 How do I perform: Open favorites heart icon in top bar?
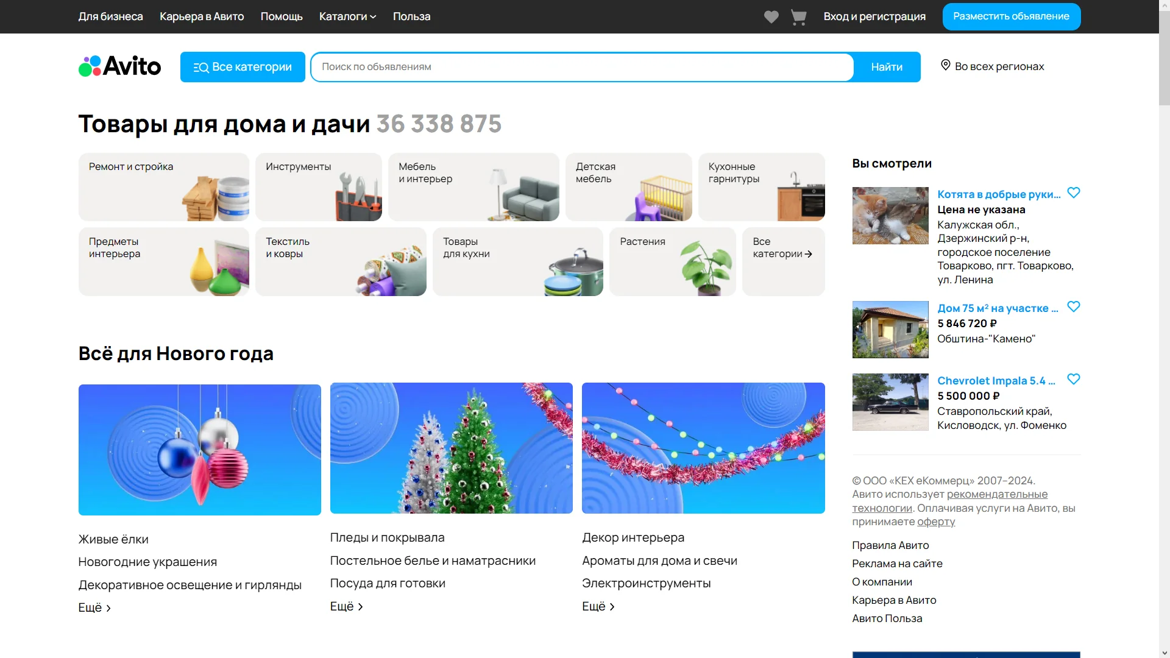(771, 17)
